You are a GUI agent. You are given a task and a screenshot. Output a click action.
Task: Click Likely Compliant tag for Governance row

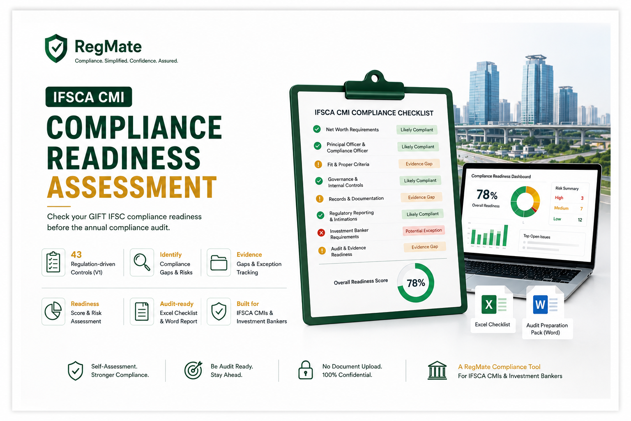420,180
